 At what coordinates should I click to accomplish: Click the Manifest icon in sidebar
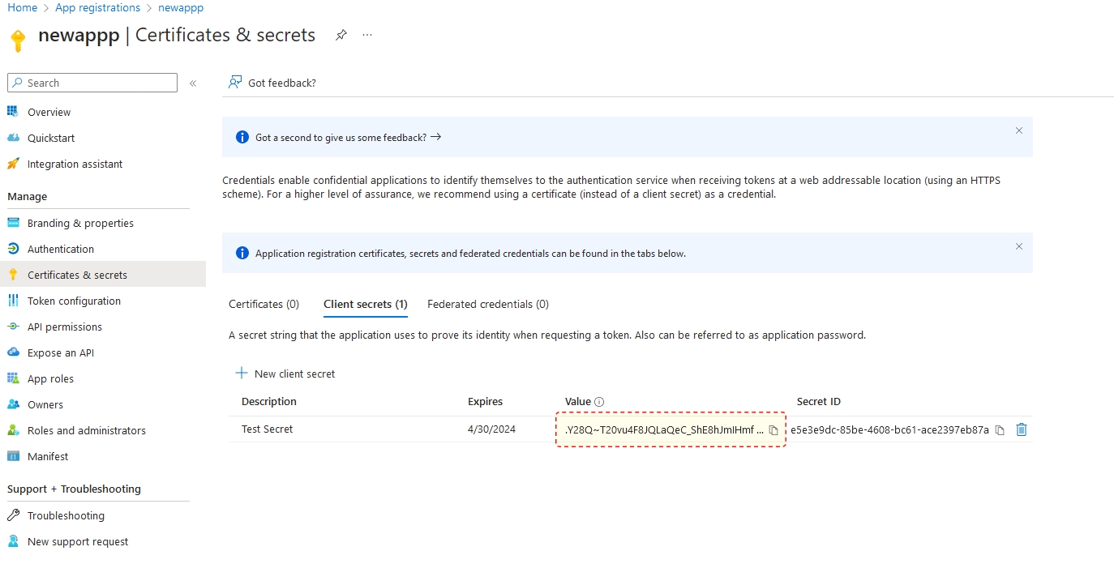coord(13,456)
